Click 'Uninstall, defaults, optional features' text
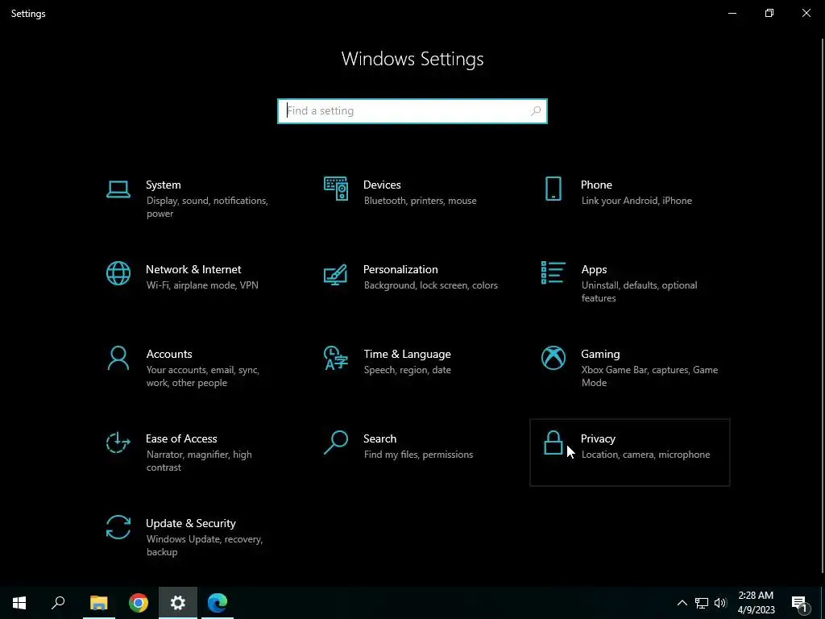 (639, 292)
